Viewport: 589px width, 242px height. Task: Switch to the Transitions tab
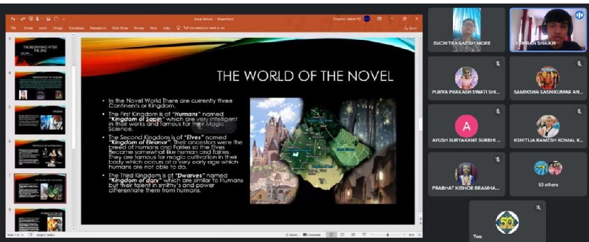[x=76, y=28]
